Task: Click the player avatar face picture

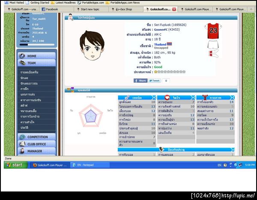Action: (92, 46)
